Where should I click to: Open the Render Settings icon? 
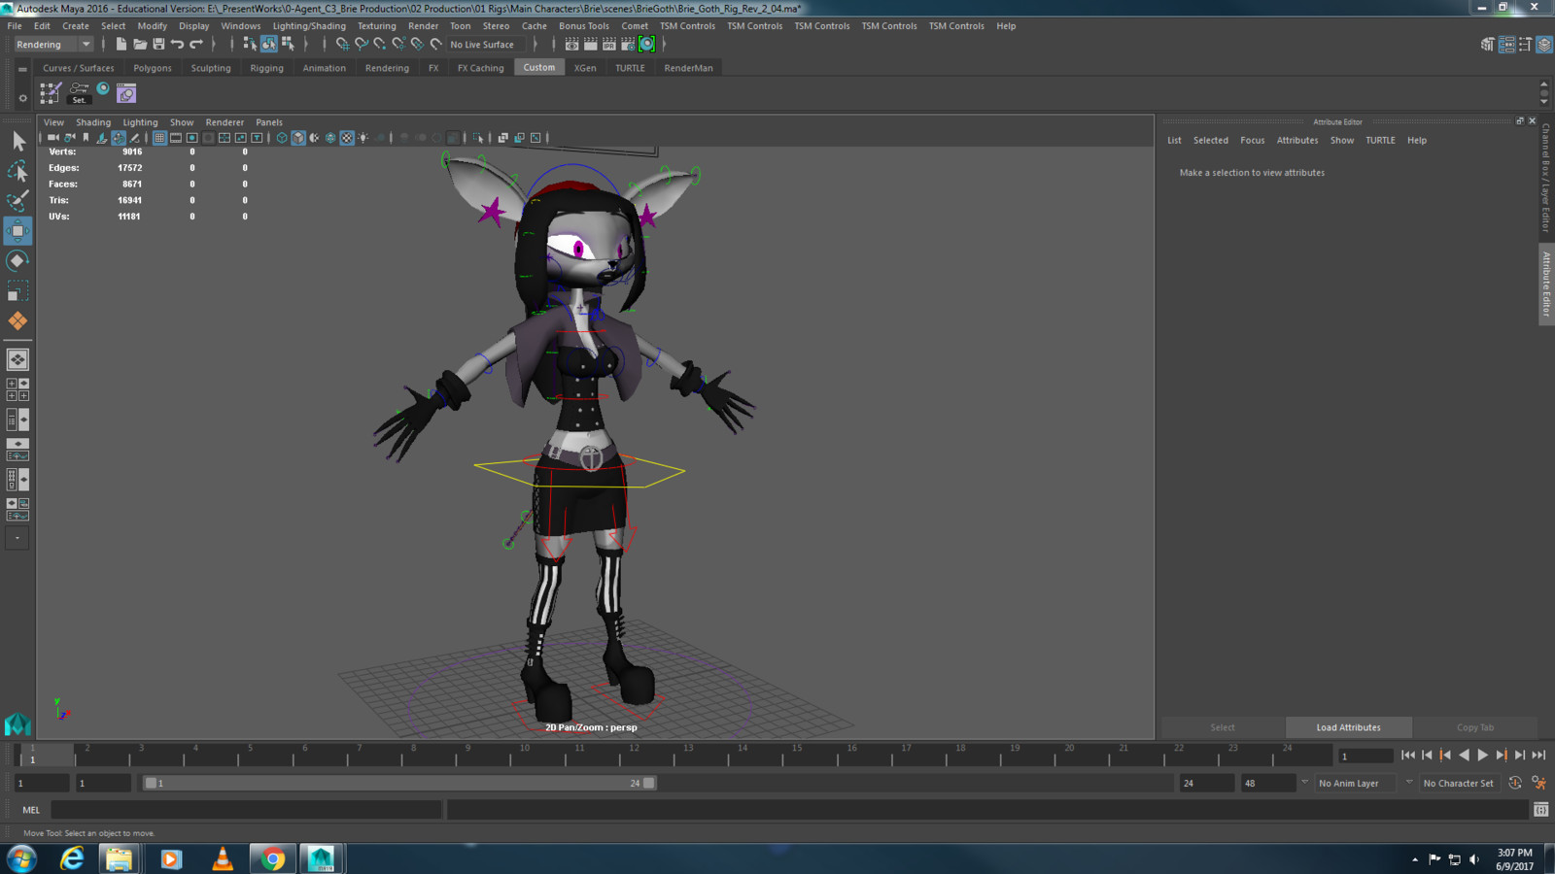[x=628, y=45]
